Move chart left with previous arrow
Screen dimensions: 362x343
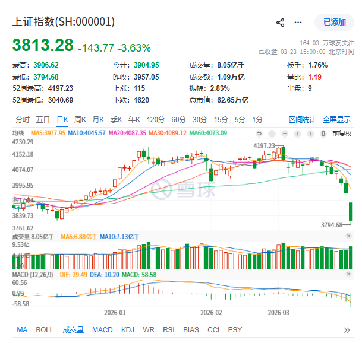point(298,134)
